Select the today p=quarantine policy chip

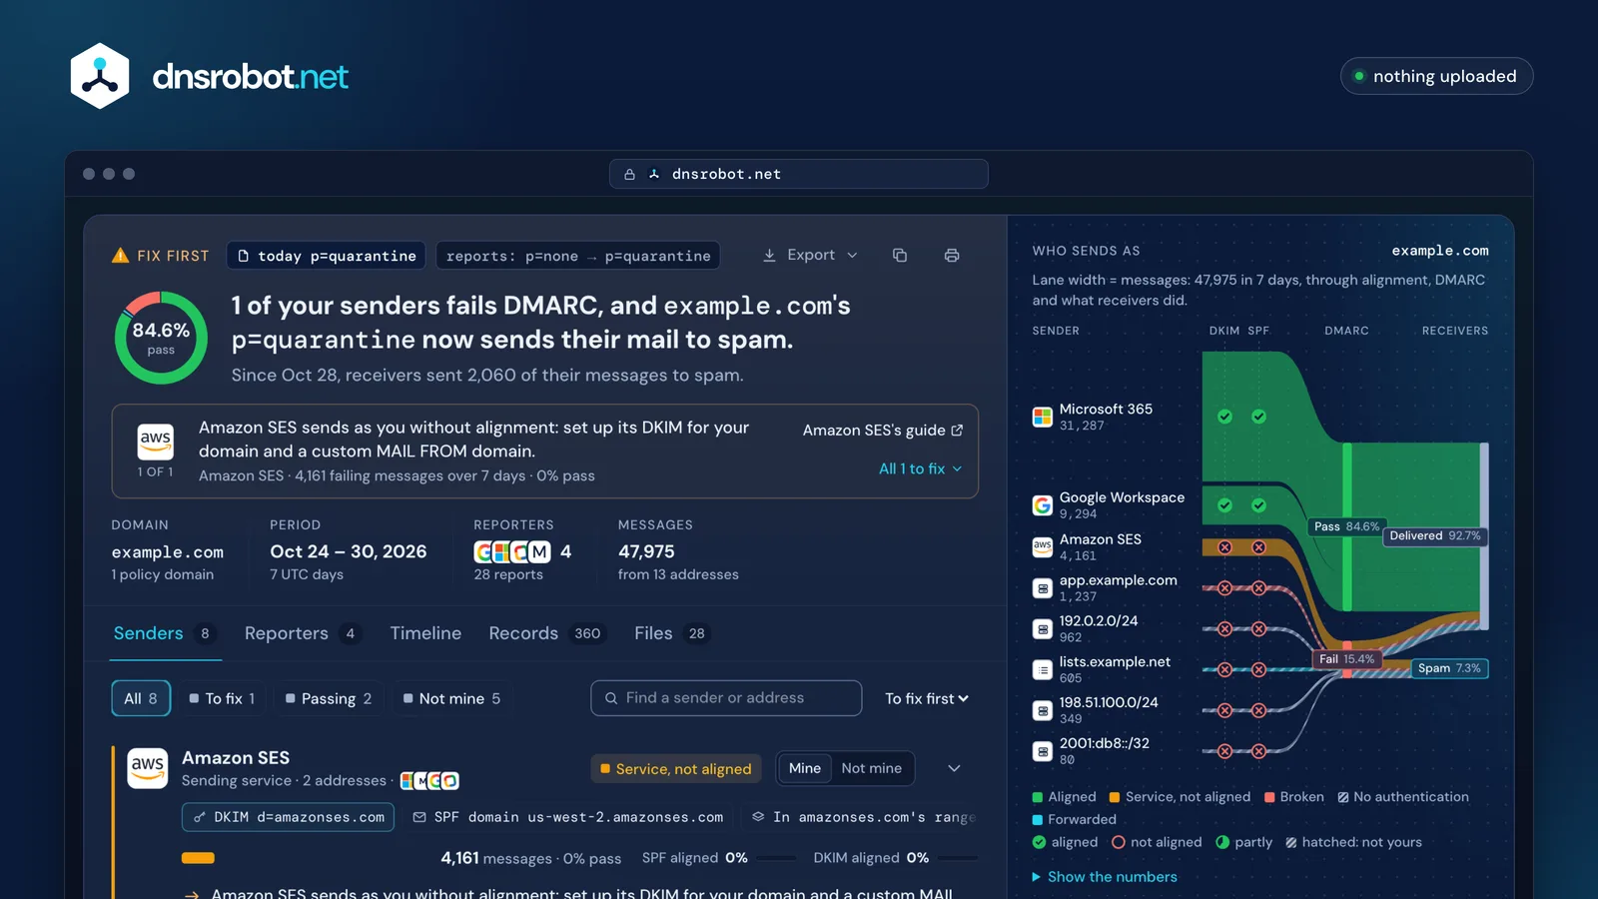(327, 256)
